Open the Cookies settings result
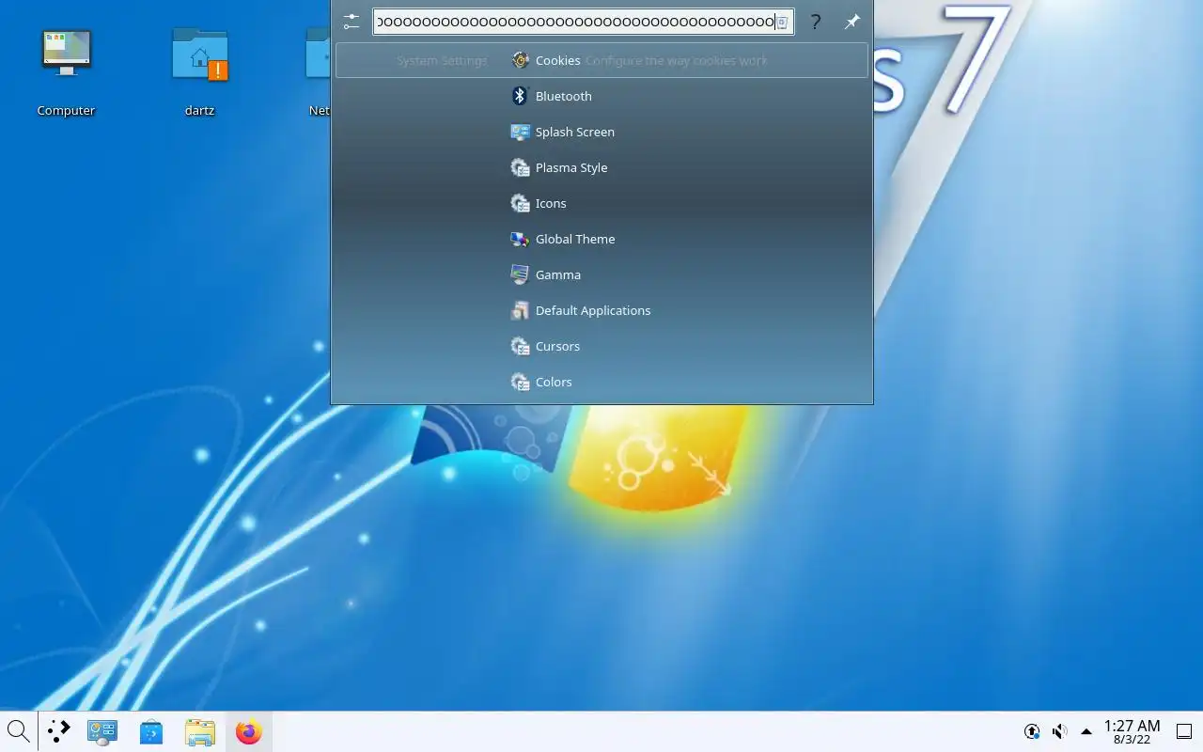The image size is (1203, 752). point(601,60)
